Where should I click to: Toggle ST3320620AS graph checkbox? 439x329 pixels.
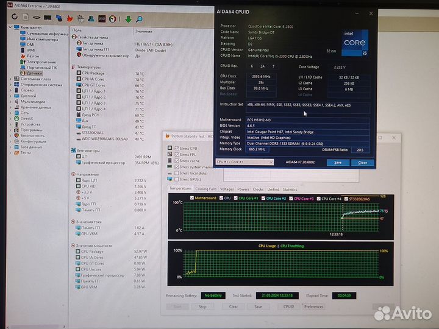[x=346, y=199]
